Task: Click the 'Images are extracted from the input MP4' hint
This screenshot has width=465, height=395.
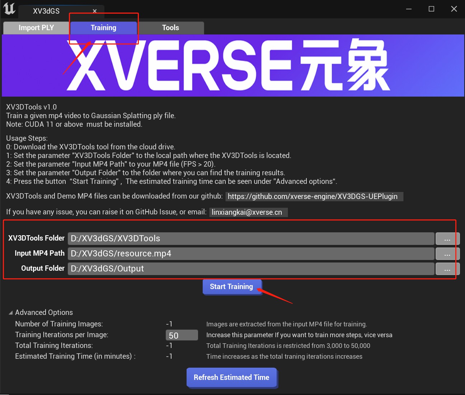Action: click(287, 324)
